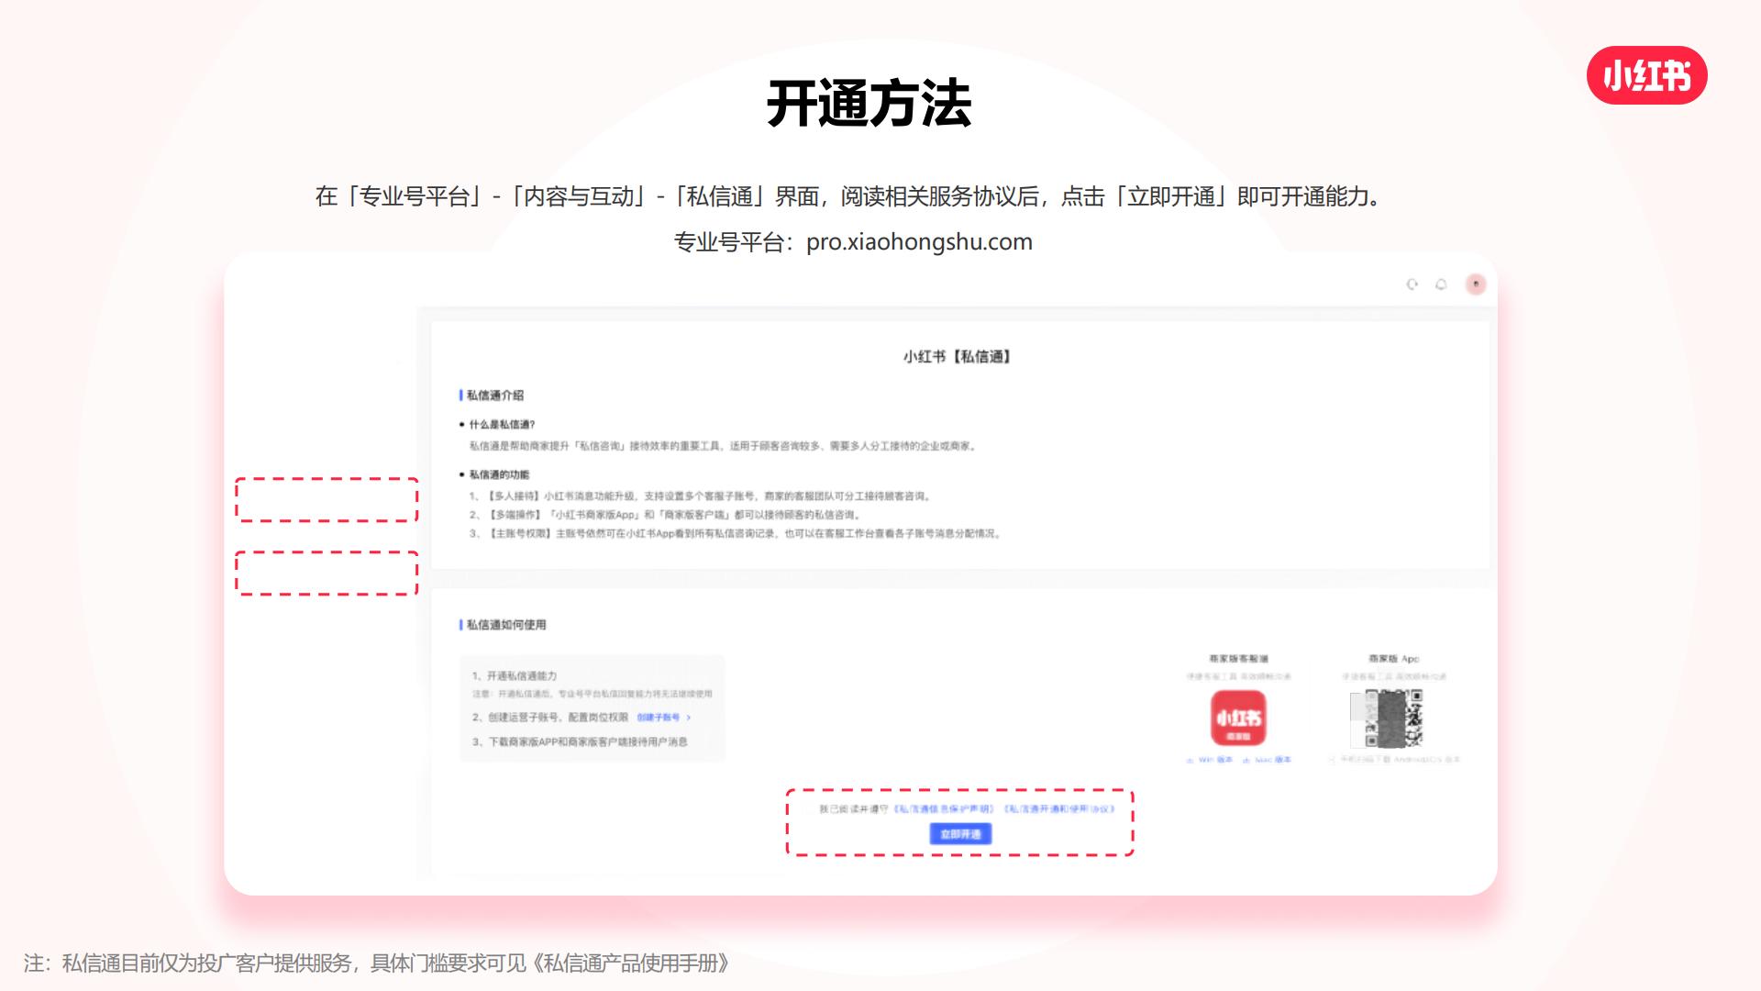
Task: Click the blue 立即开通 button
Action: pos(960,834)
